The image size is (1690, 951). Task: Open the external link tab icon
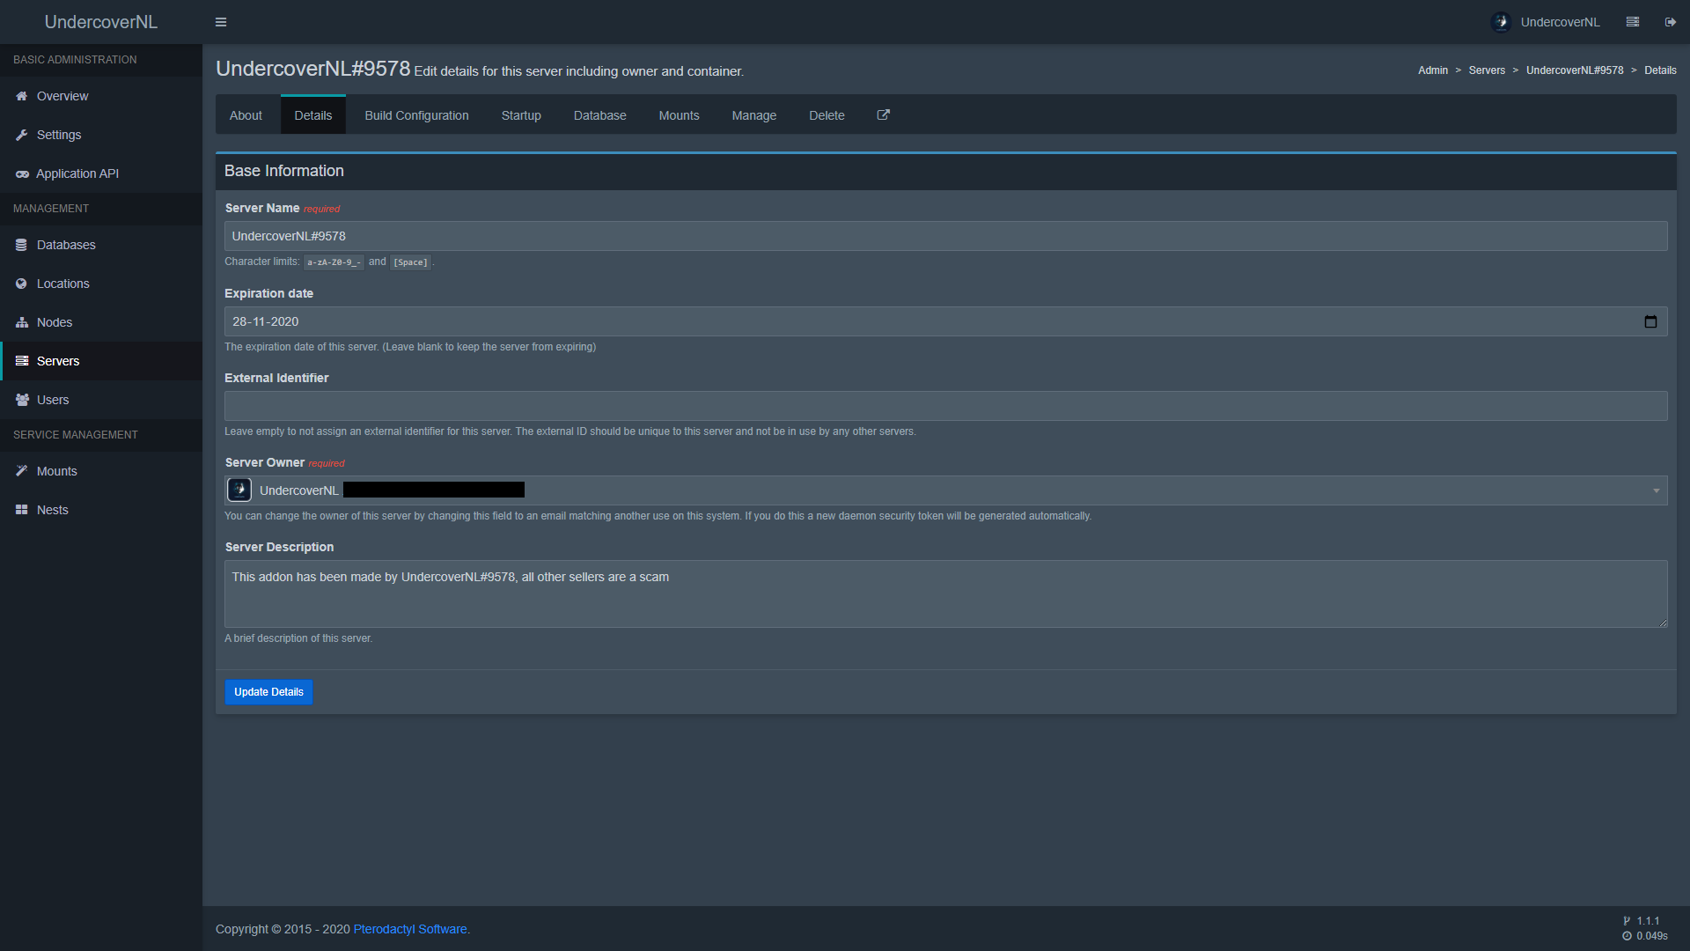pos(883,114)
